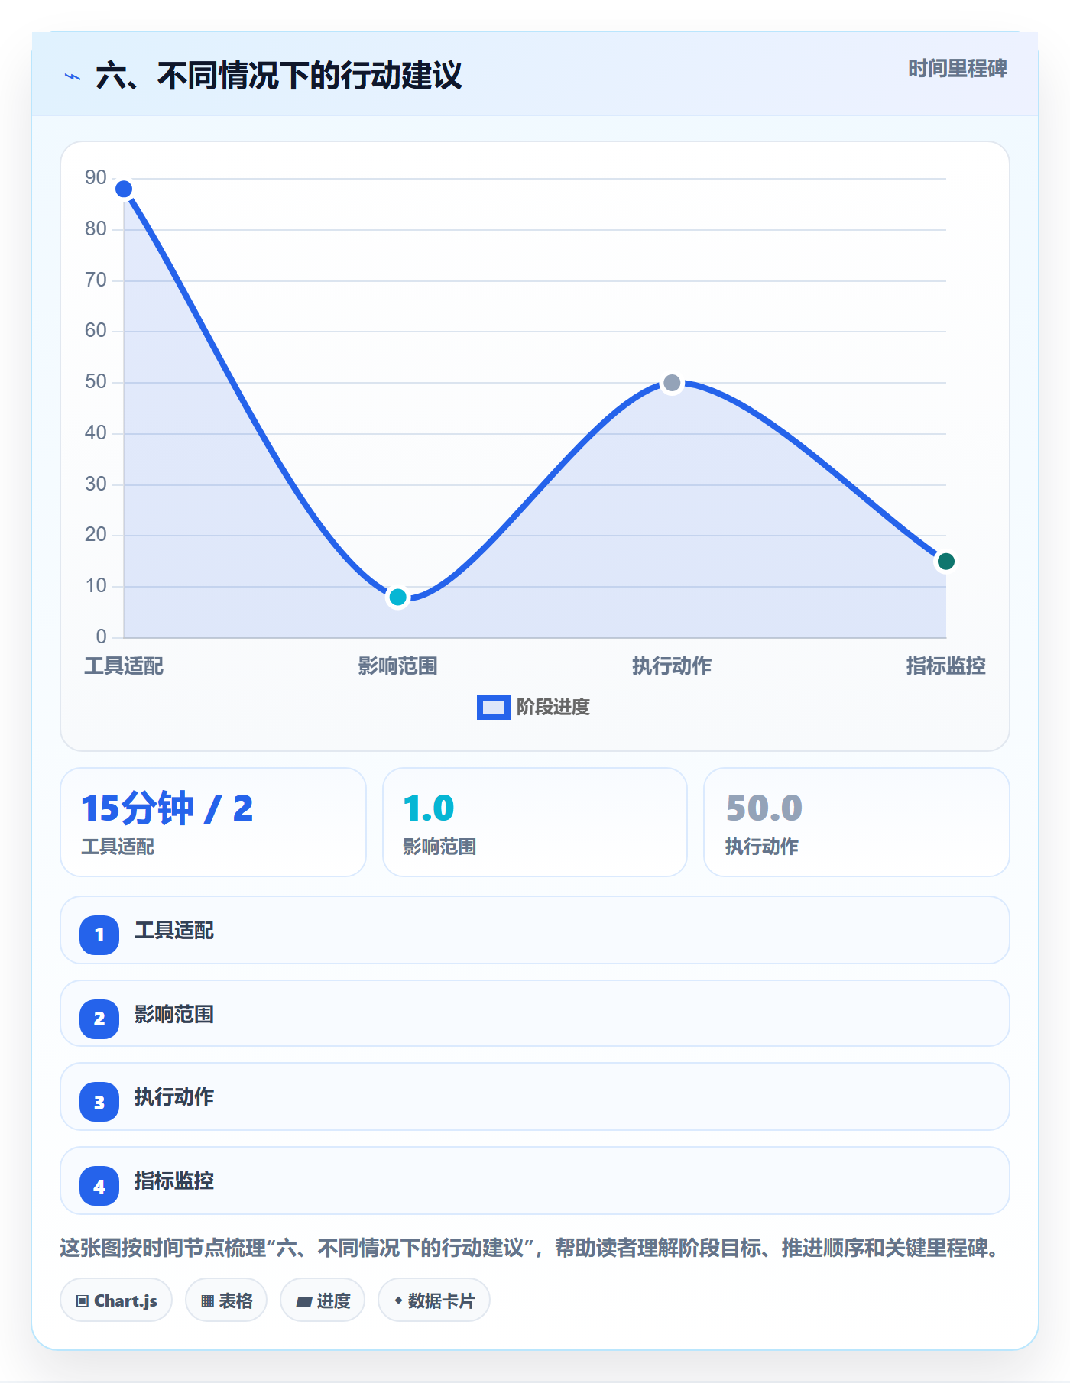Screen dimensions: 1070x1383
Task: Click the lightning icon beside the section title
Action: pyautogui.click(x=73, y=76)
